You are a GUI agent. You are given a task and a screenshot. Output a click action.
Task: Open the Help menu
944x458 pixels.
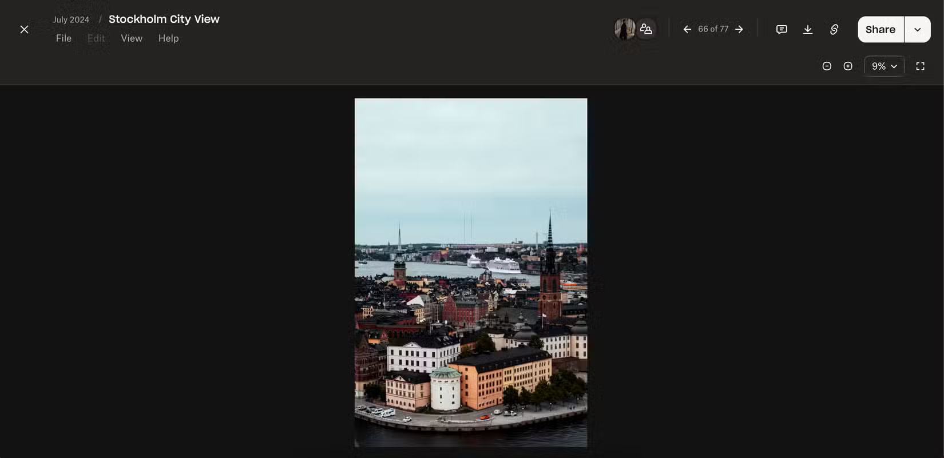168,38
